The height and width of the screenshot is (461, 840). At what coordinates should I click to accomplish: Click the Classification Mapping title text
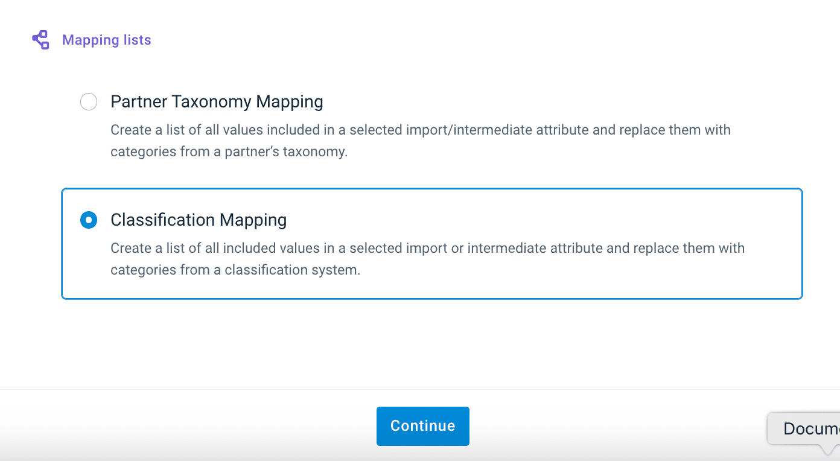pyautogui.click(x=199, y=220)
